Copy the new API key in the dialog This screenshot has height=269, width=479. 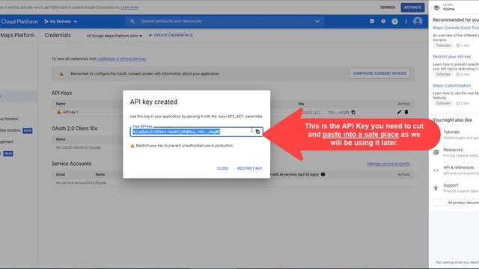pyautogui.click(x=257, y=132)
